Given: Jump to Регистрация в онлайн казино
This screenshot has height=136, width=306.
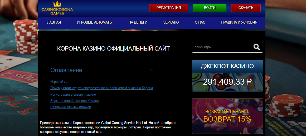Looking at the screenshot, I should coord(73,95).
